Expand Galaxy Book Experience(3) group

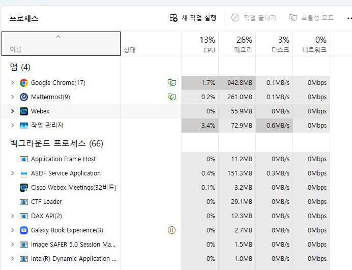click(13, 230)
